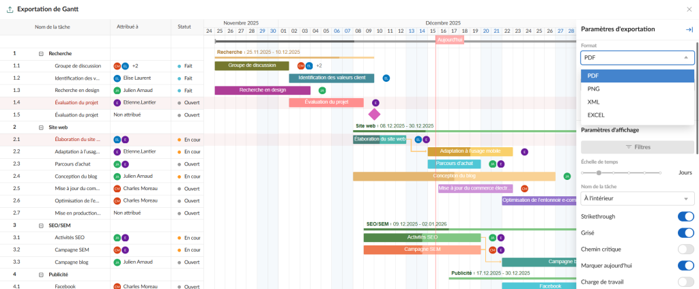Enable the Chemin critique toggle

[x=685, y=249]
